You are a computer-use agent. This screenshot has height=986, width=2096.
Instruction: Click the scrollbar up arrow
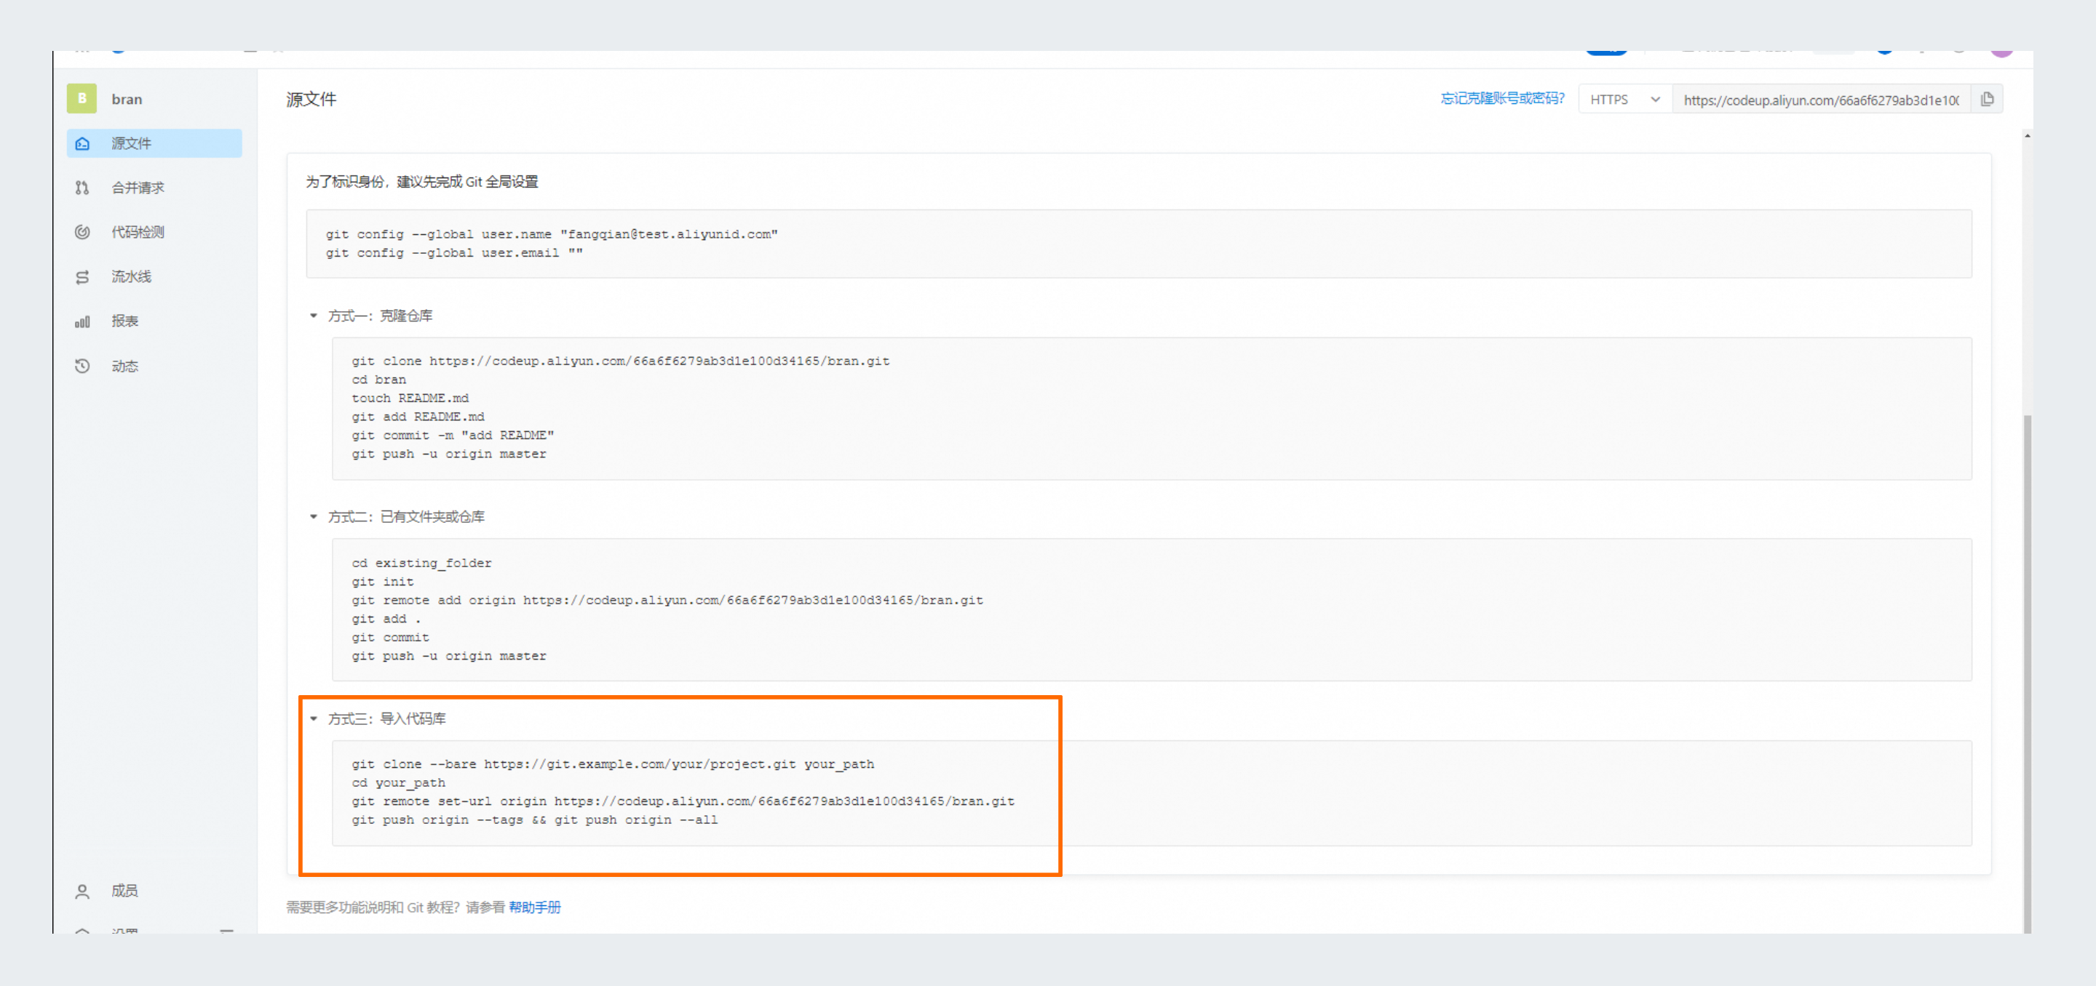(2027, 136)
